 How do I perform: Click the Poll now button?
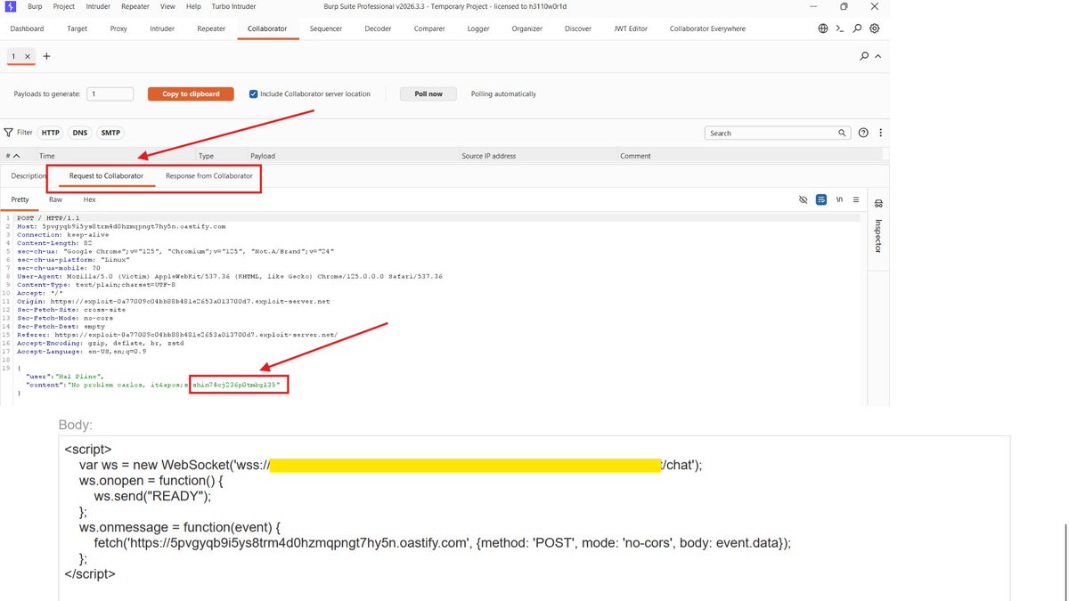tap(428, 93)
